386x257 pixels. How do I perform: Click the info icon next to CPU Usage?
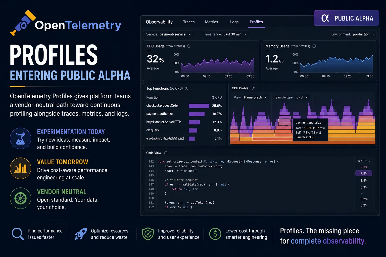pyautogui.click(x=189, y=46)
